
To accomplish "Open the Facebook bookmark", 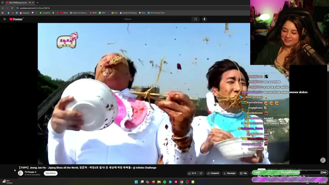I will click(x=8, y=13).
